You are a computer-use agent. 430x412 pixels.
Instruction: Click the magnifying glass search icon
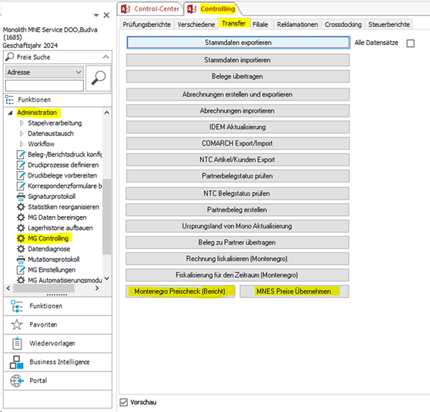(98, 78)
